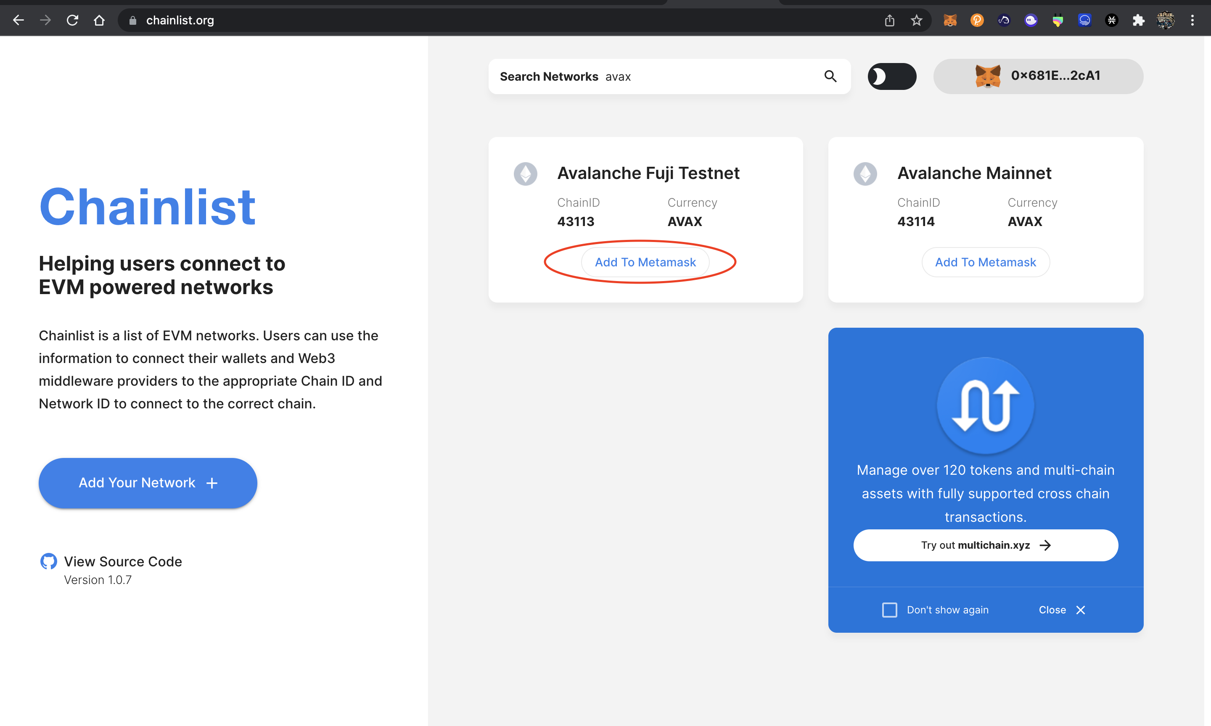Open the share page icon
Image resolution: width=1211 pixels, height=726 pixels.
pyautogui.click(x=889, y=20)
